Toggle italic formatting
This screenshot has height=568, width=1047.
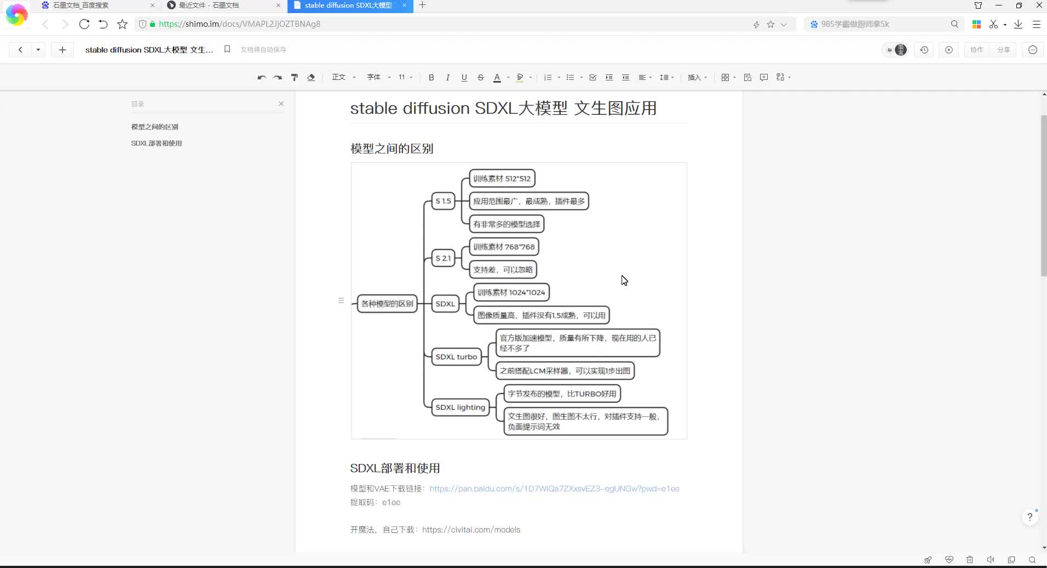click(447, 78)
